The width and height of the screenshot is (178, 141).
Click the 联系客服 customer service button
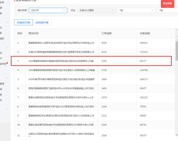click(167, 4)
